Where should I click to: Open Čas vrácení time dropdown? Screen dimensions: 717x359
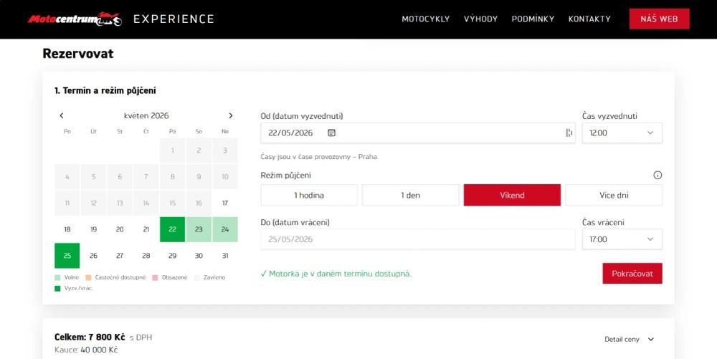click(x=622, y=239)
